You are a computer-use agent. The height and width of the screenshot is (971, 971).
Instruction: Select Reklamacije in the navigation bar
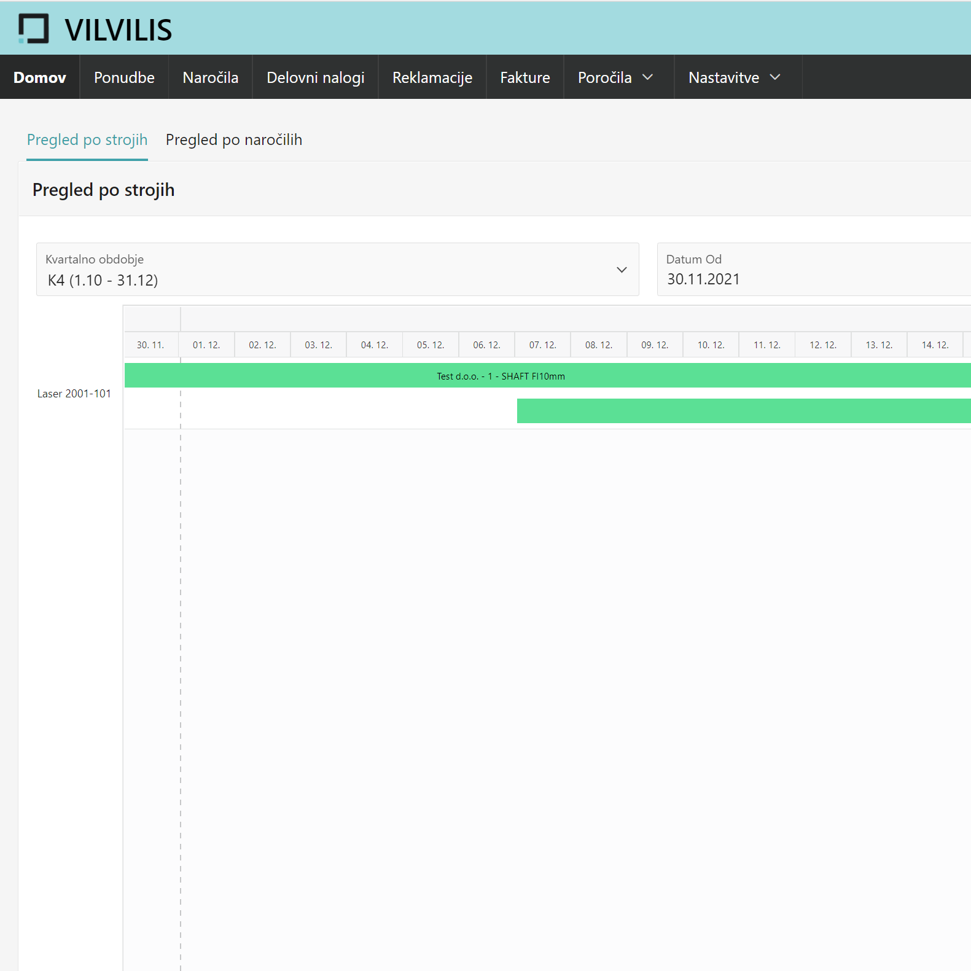coord(432,77)
